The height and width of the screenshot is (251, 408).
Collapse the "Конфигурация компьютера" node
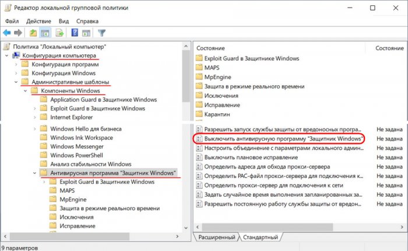click(7, 55)
